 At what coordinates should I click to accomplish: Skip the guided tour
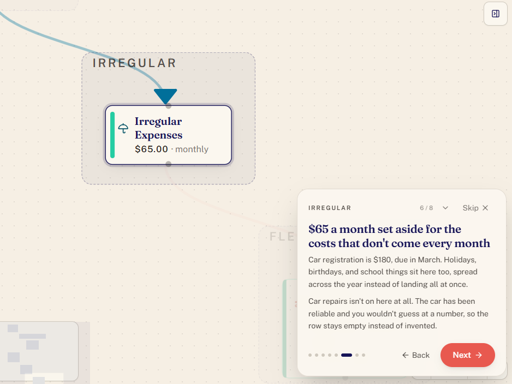[x=475, y=208]
